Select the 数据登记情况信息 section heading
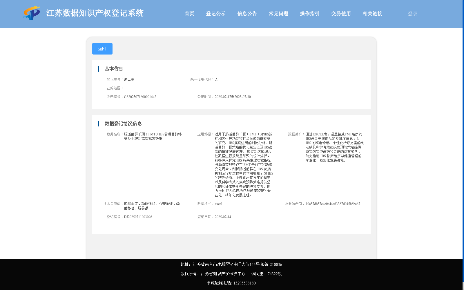Screen dimensions: 464x290 123,124
